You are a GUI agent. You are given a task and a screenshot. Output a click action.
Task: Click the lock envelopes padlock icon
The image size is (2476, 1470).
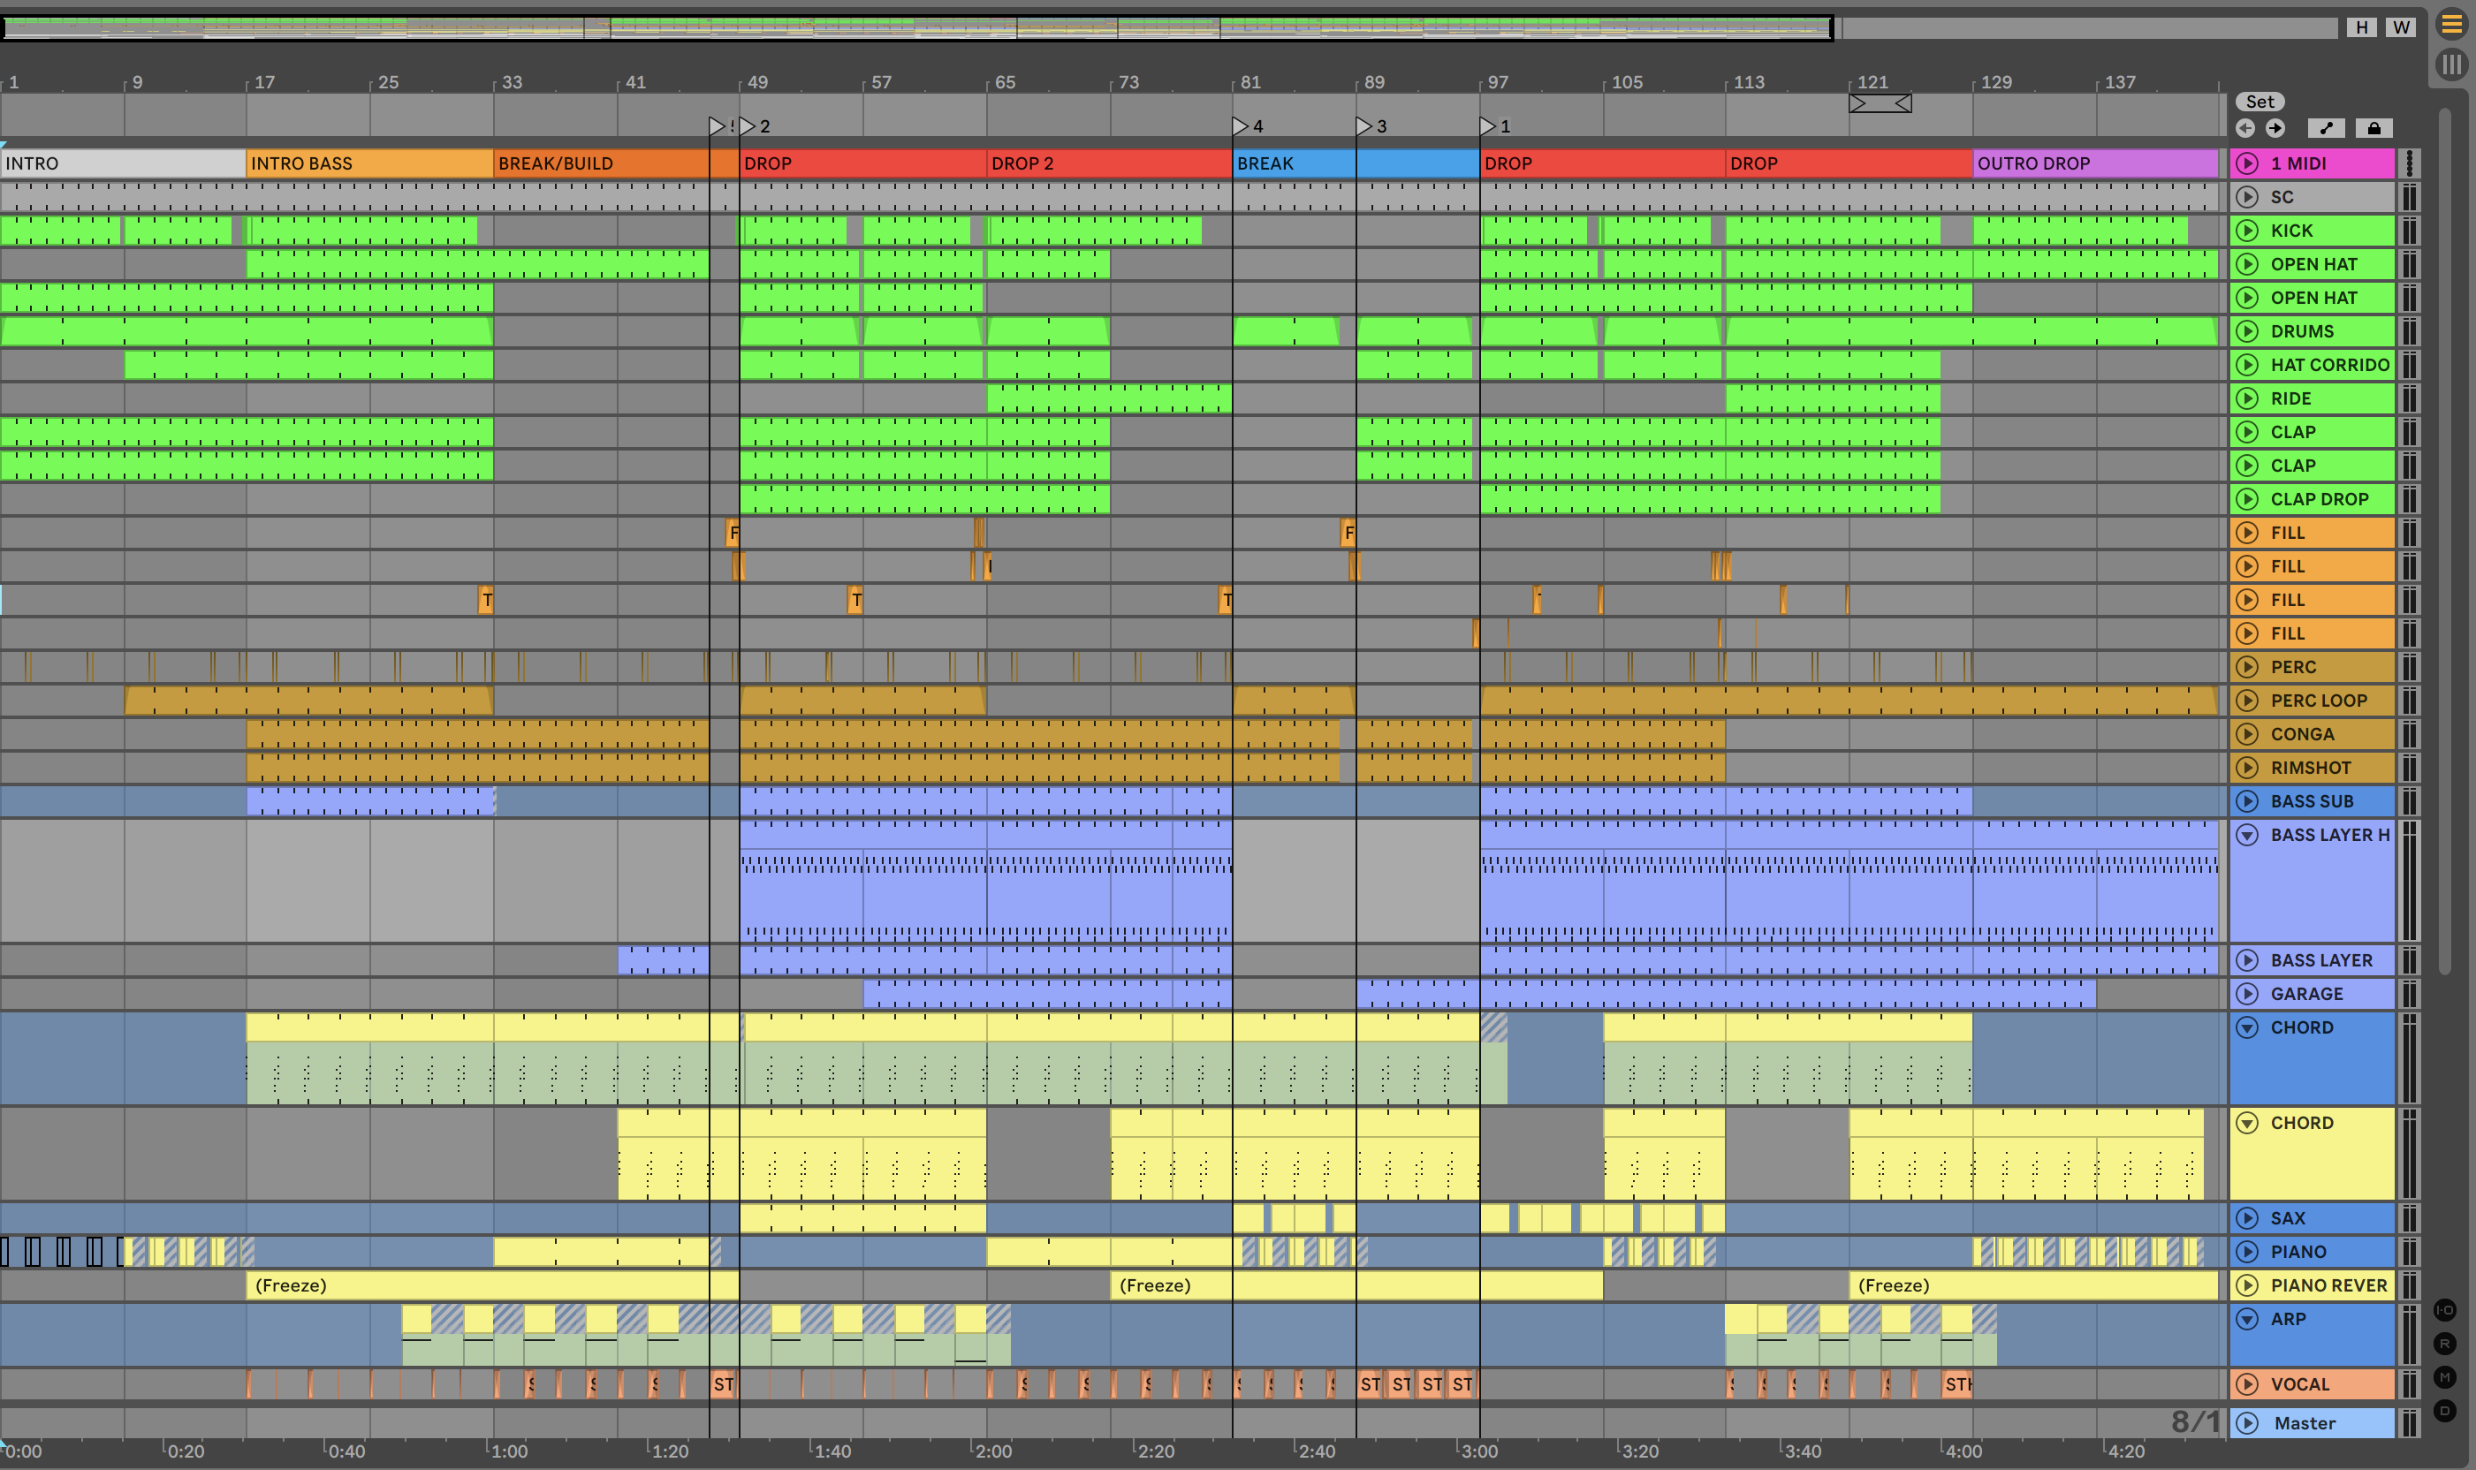click(2374, 128)
